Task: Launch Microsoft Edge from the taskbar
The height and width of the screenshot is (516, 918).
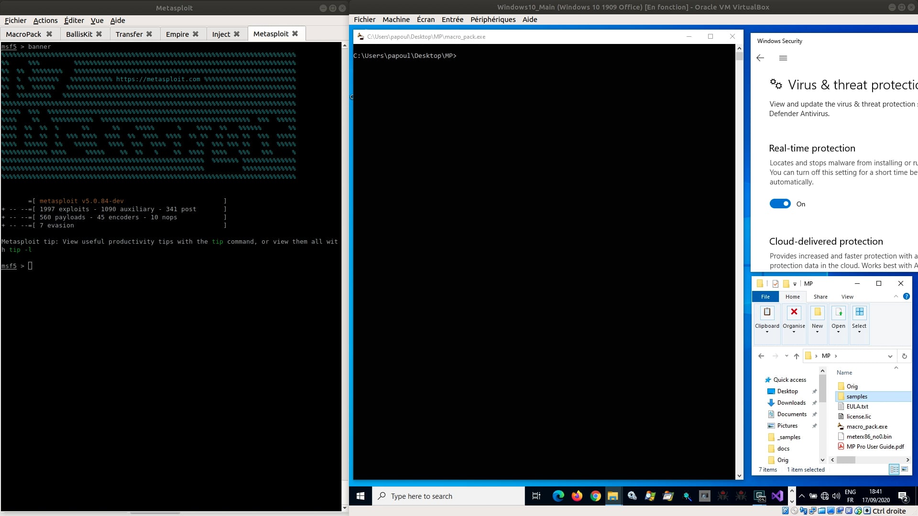Action: [558, 496]
